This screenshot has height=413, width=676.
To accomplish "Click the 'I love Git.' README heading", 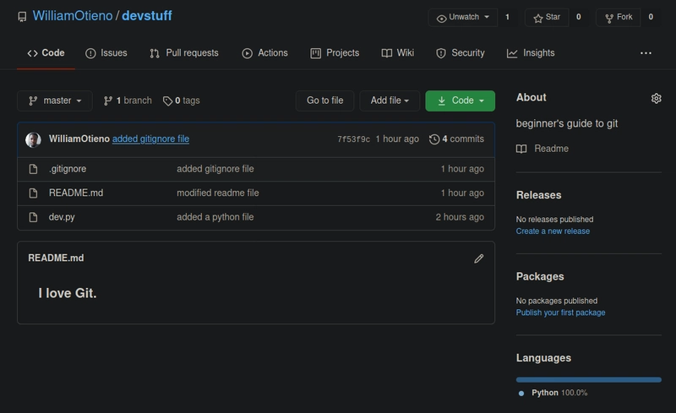I will tap(68, 294).
